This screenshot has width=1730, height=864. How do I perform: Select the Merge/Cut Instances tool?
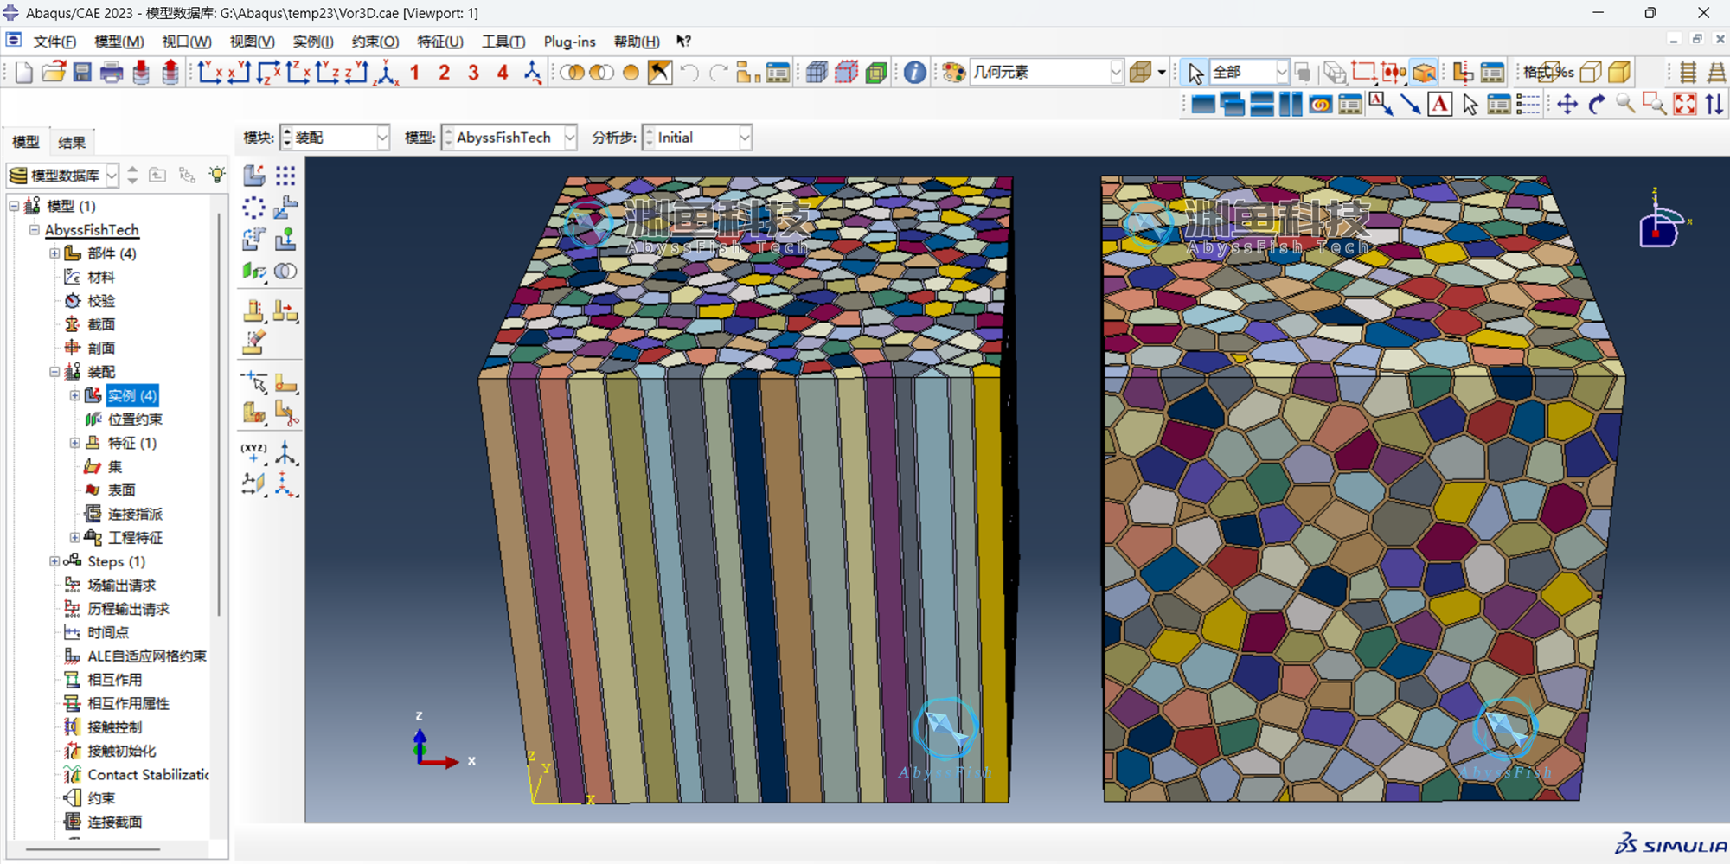[x=285, y=272]
